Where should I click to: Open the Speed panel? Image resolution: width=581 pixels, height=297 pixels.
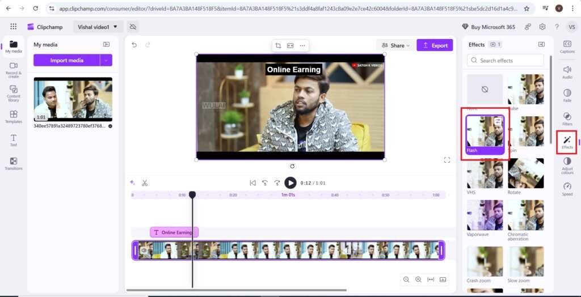[567, 189]
